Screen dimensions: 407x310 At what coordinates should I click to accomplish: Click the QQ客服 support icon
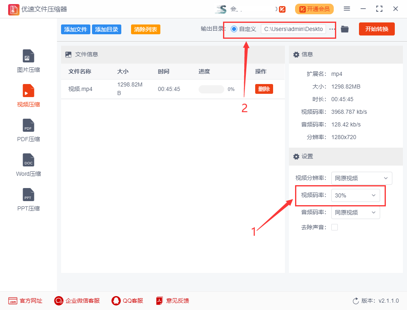pyautogui.click(x=116, y=301)
